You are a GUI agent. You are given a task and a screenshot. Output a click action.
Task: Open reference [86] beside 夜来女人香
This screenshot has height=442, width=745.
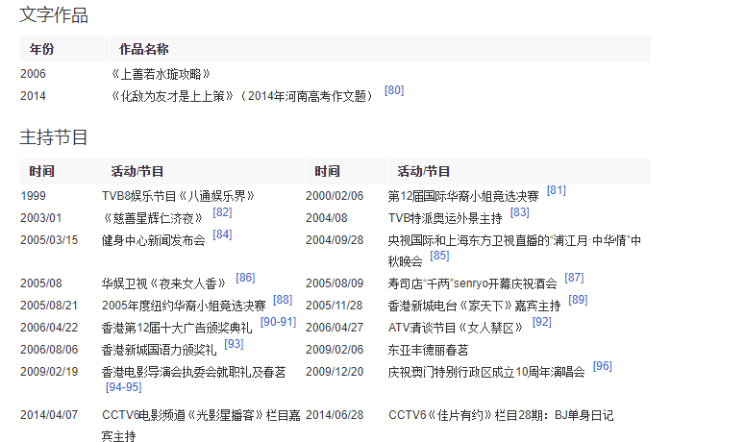coord(245,278)
